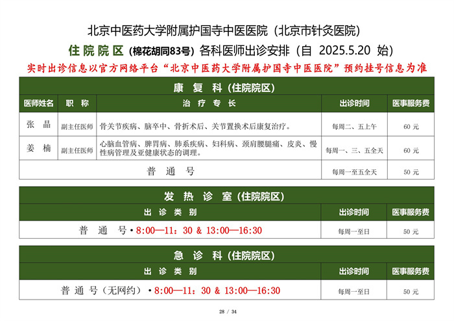This screenshot has width=454, height=321.
Task: Click 50 元 fee in 发热诊室 table
Action: tap(411, 232)
